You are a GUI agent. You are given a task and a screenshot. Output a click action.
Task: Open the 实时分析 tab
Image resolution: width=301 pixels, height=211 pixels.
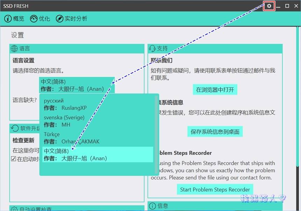click(71, 19)
